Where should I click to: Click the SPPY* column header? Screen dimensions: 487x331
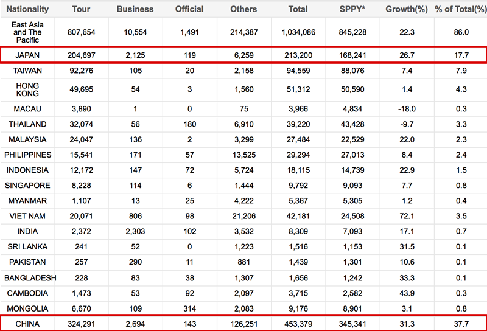(x=352, y=9)
